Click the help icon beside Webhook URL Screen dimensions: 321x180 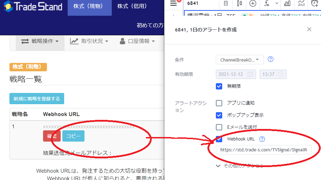point(262,139)
